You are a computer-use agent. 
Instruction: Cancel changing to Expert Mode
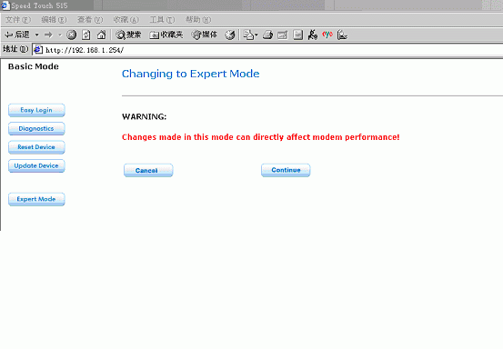[148, 170]
